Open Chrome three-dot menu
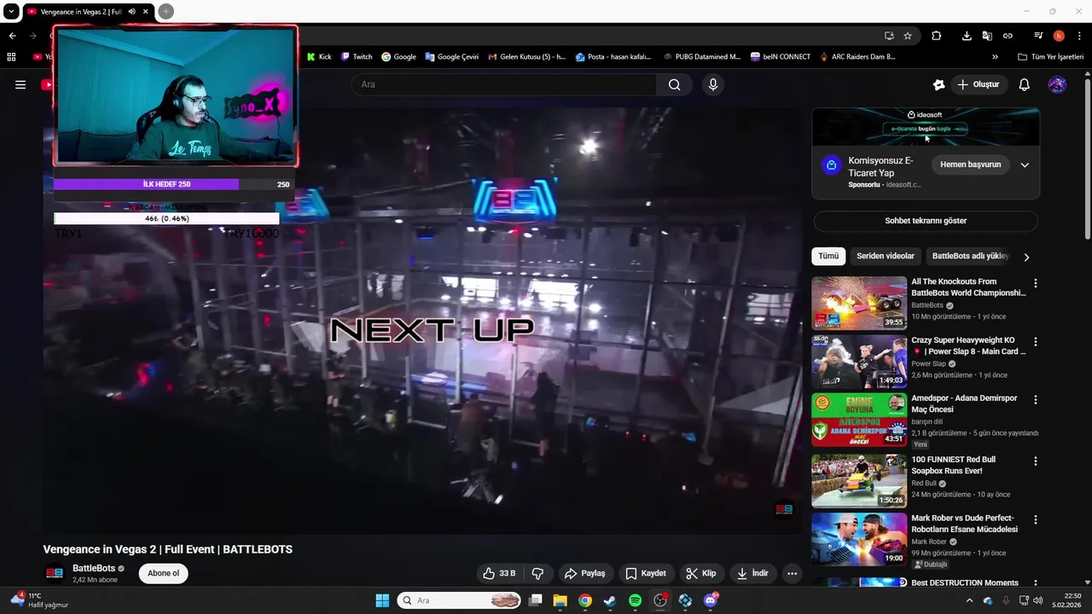Viewport: 1092px width, 614px height. [x=1079, y=36]
